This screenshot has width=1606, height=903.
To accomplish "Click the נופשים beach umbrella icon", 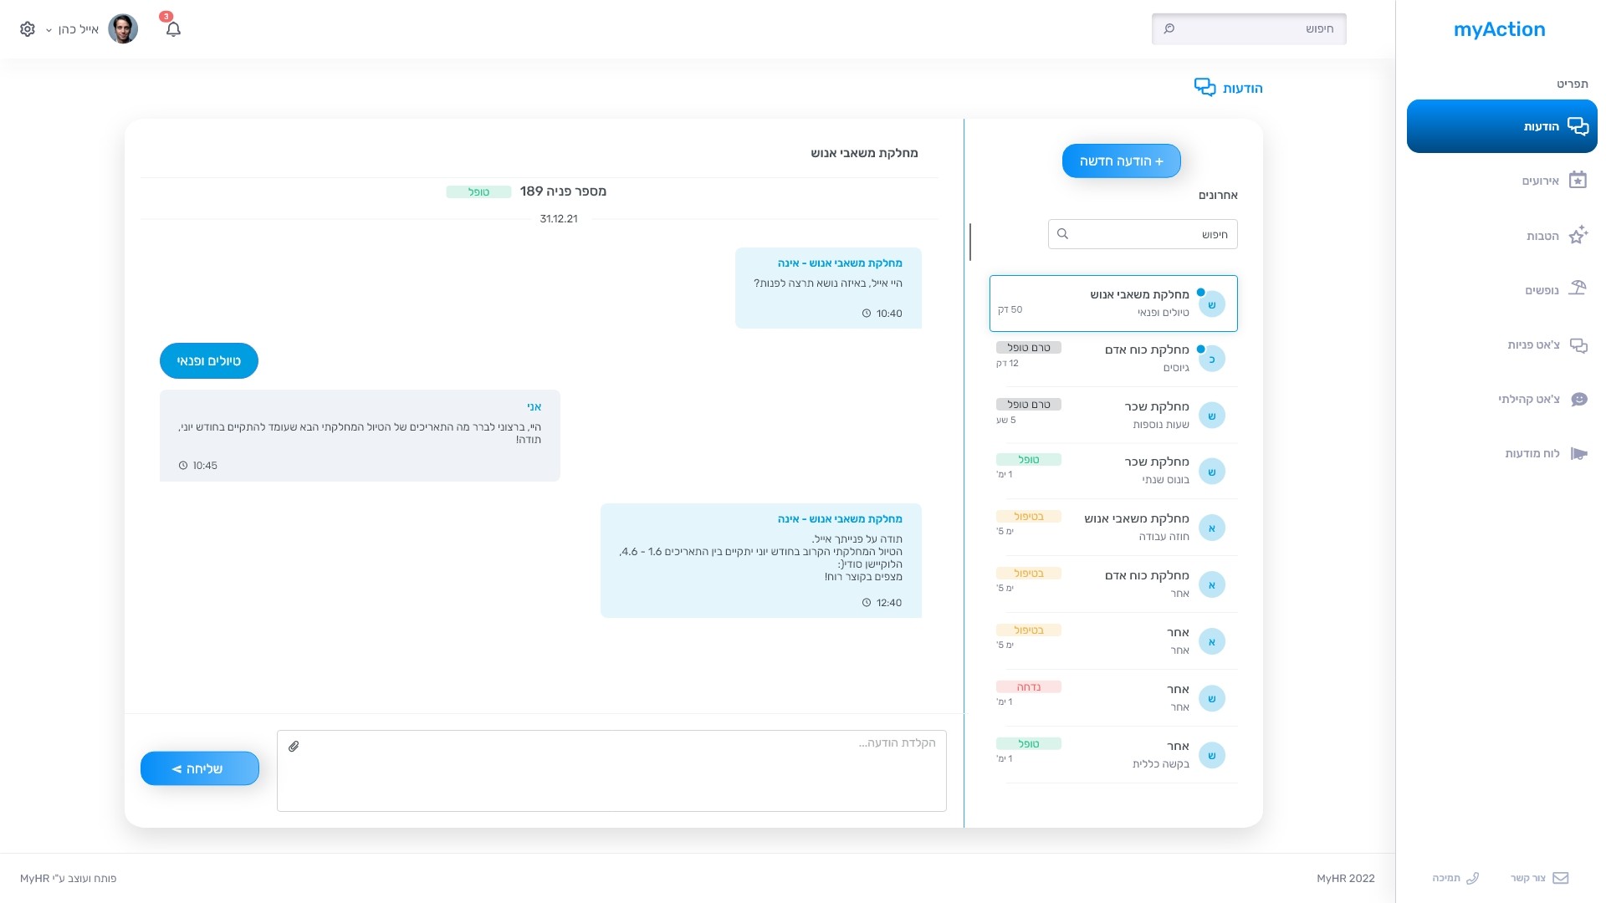I will tap(1578, 289).
